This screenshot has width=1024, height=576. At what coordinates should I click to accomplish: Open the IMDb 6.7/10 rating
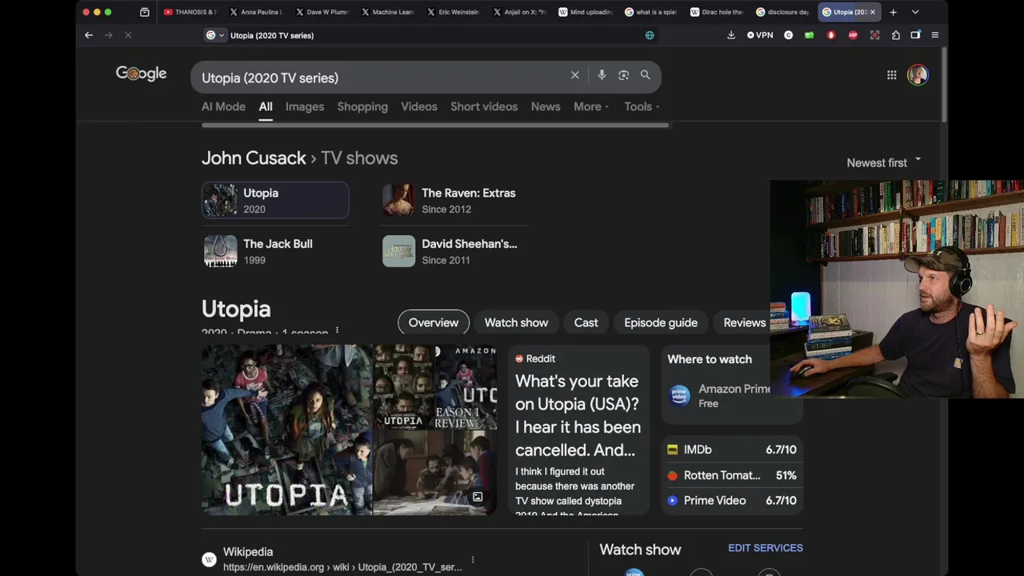731,450
